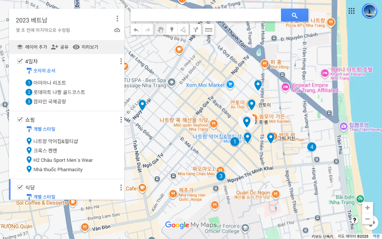
Task: Toggle the 식당 layer checkbox
Action: coord(20,187)
